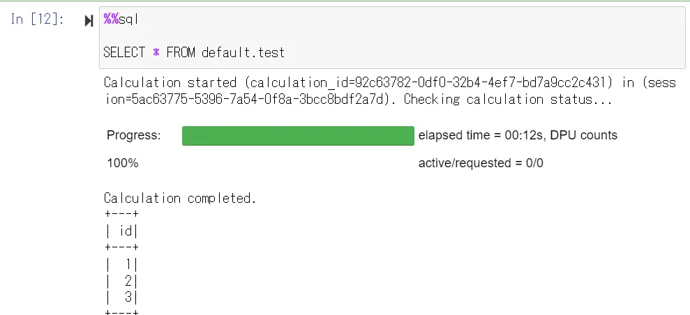Click the blank line between %%sql and SELECT

coord(391,36)
